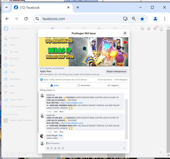Viewport: 170px width, 159px height.
Task: Open the Facebook menu grid icon
Action: coord(142,29)
